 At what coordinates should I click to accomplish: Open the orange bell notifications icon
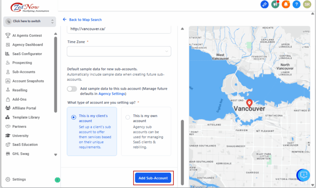286,4
